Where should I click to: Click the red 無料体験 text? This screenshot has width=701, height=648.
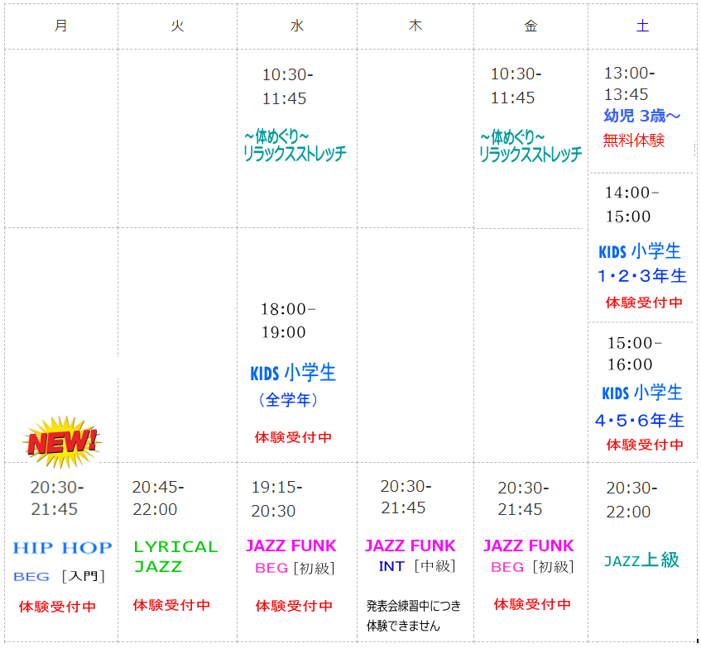coord(633,141)
